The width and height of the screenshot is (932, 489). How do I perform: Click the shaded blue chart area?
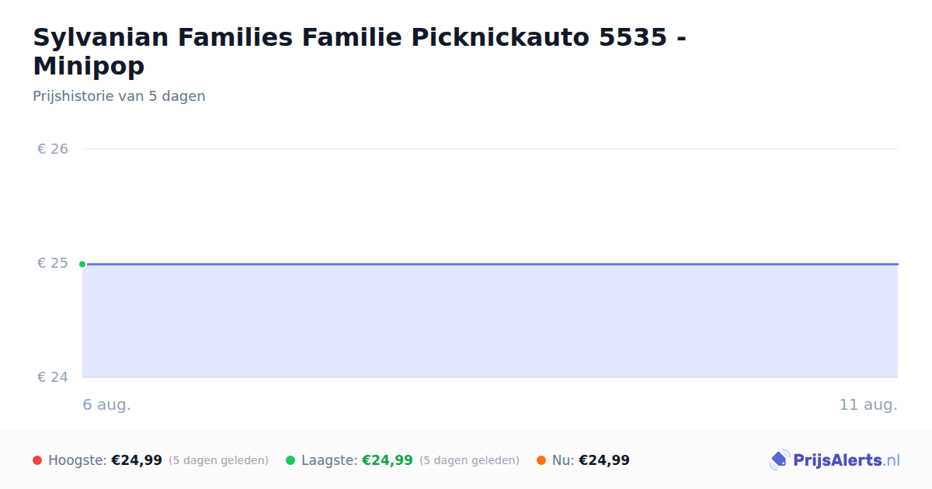(x=490, y=321)
